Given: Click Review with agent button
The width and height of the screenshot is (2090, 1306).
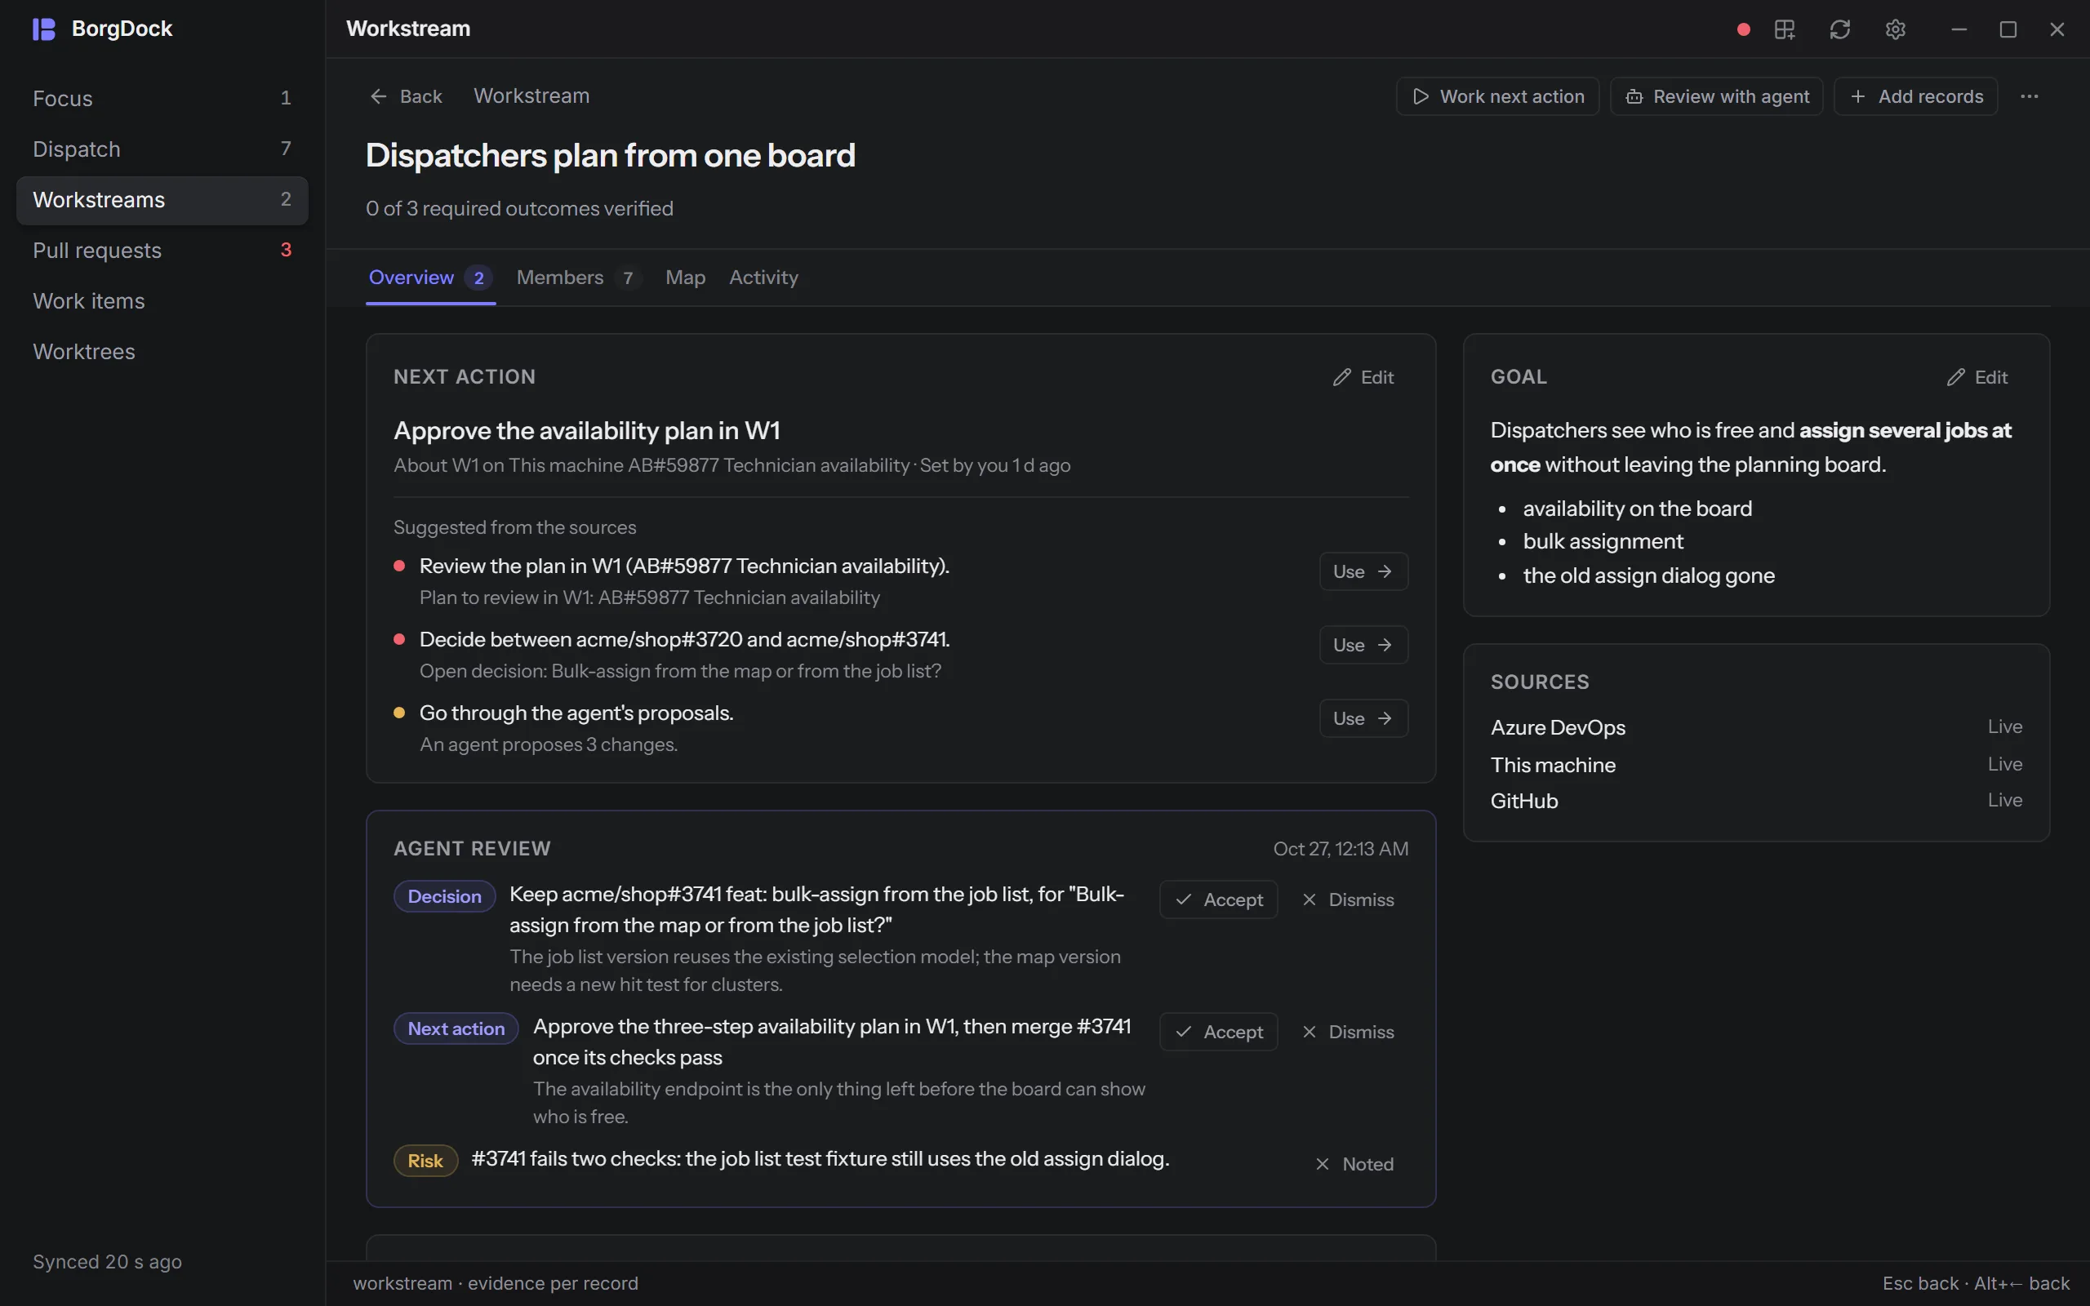Looking at the screenshot, I should tap(1716, 97).
